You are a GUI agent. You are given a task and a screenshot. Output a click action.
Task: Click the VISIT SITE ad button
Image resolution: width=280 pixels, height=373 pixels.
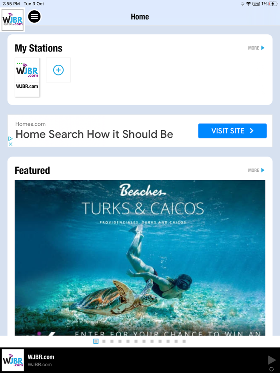pos(232,131)
